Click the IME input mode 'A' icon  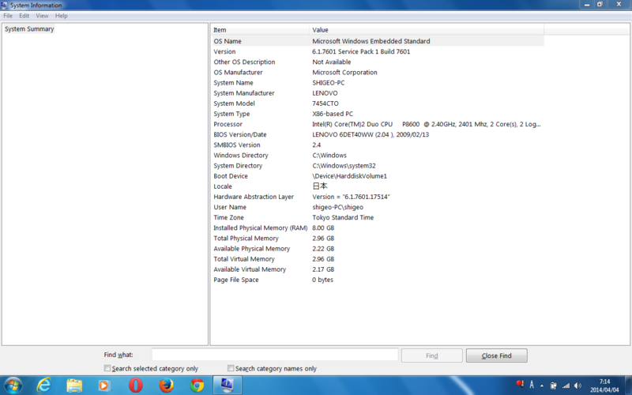[532, 386]
